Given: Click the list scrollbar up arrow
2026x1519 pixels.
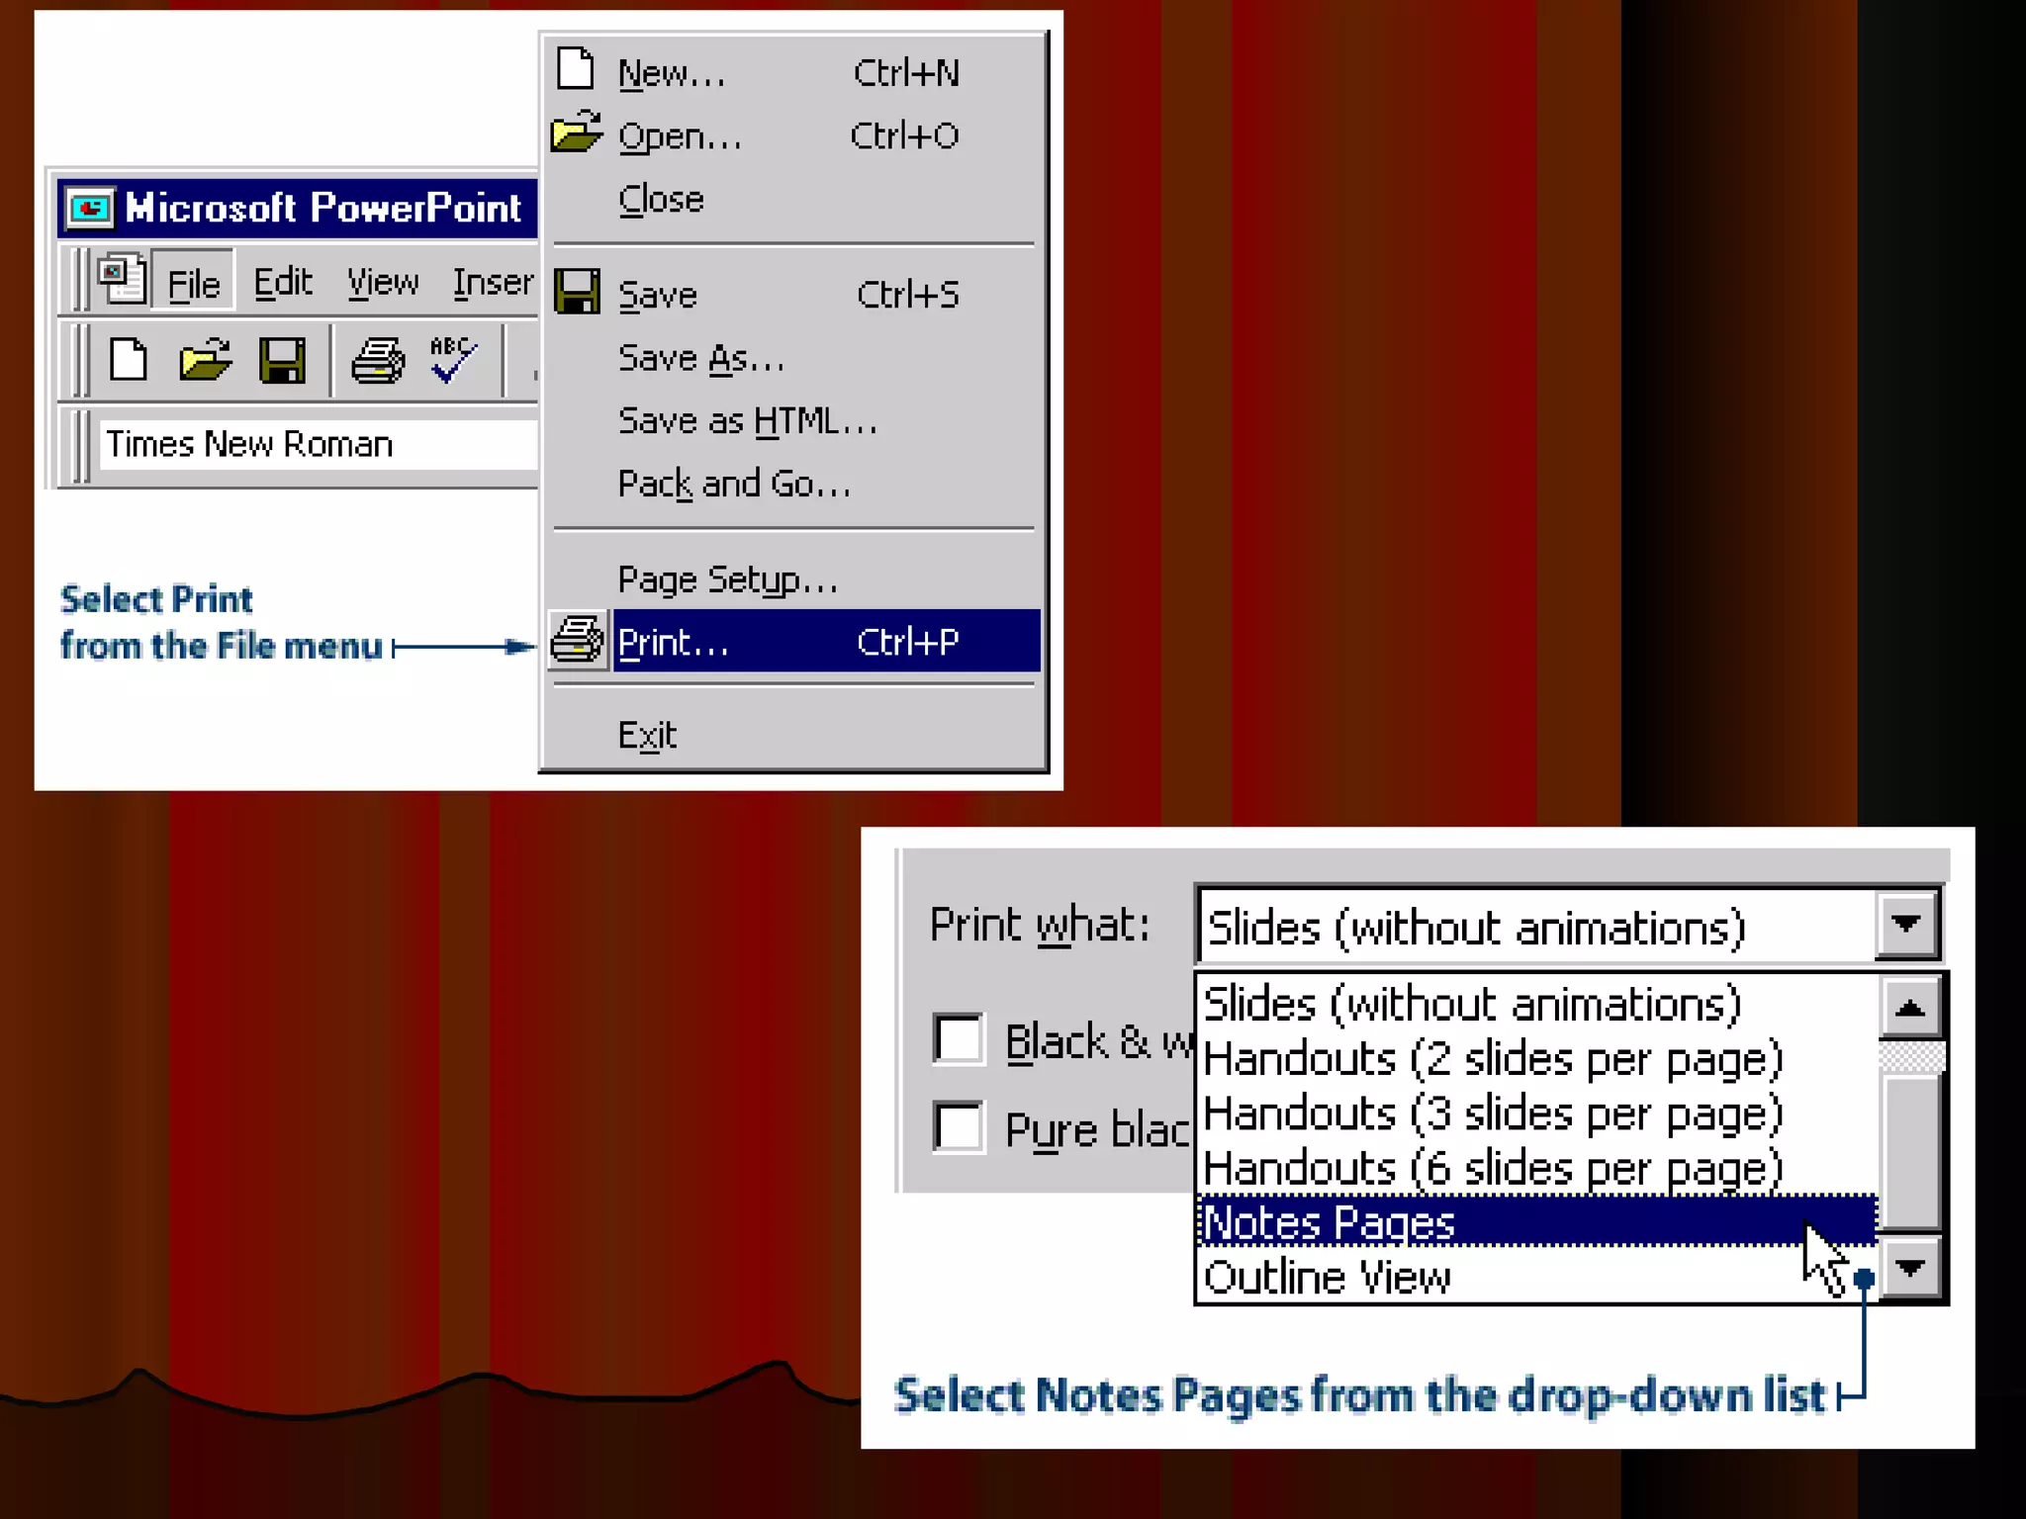Looking at the screenshot, I should click(x=1910, y=1008).
